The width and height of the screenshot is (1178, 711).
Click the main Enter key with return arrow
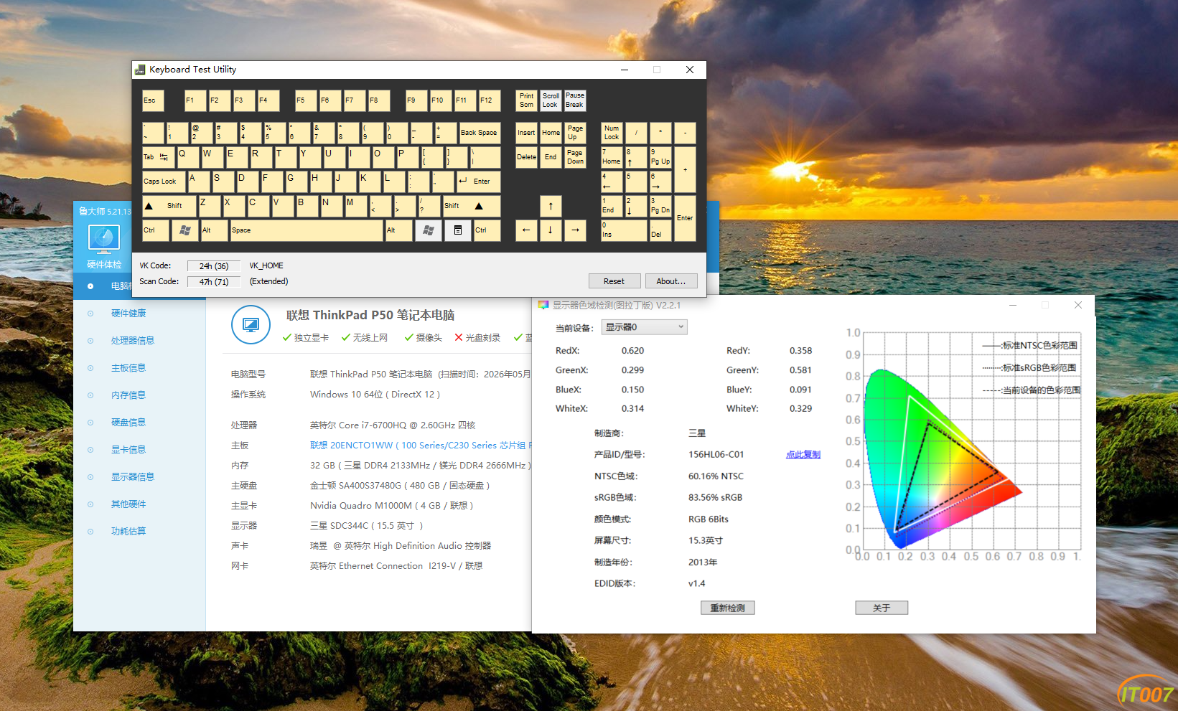pos(477,182)
